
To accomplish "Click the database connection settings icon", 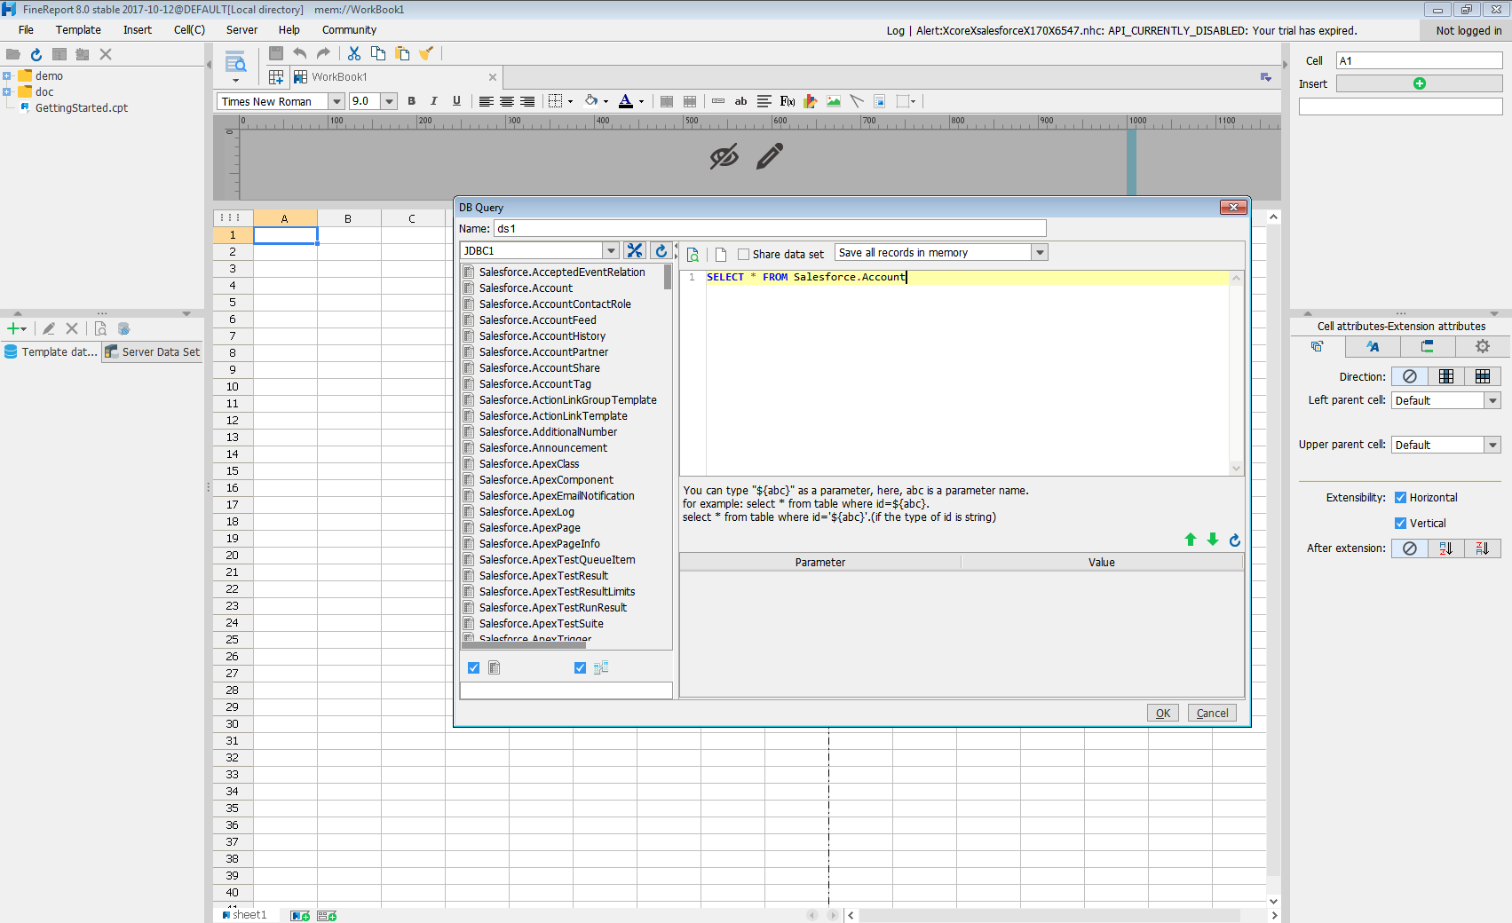I will coord(634,251).
